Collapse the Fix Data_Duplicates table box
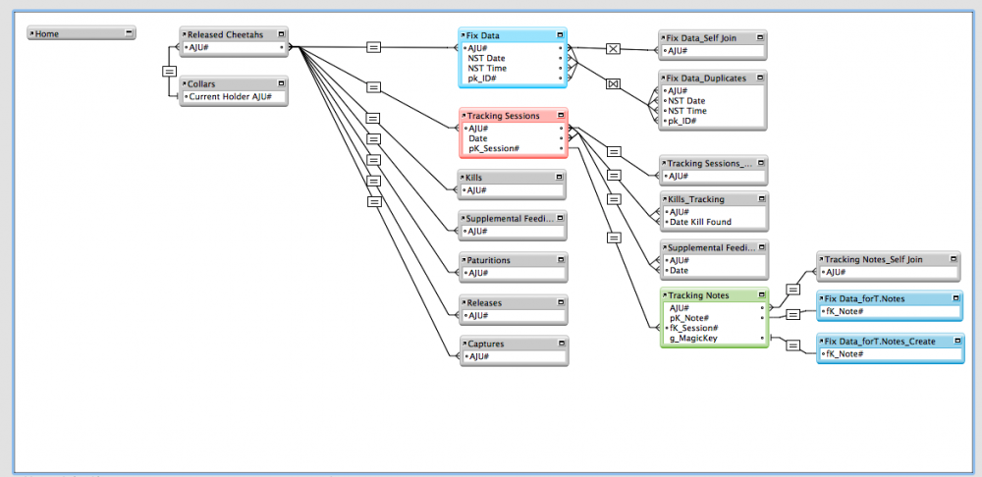Image resolution: width=982 pixels, height=477 pixels. 760,78
